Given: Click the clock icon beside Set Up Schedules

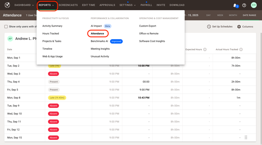Looking at the screenshot, I should pos(209,27).
